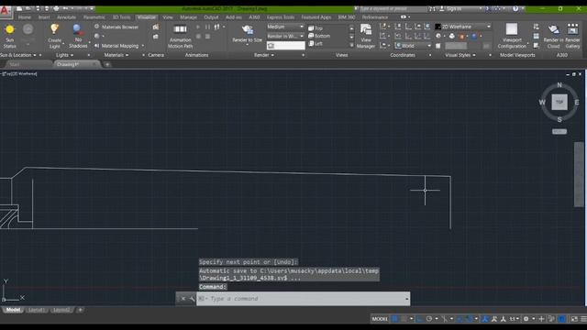Click the Animation Motion Path icon

pyautogui.click(x=180, y=29)
